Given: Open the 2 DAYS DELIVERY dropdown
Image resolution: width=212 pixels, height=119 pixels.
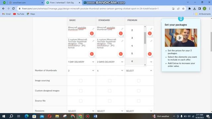Looking at the screenshot, I should click(110, 62).
